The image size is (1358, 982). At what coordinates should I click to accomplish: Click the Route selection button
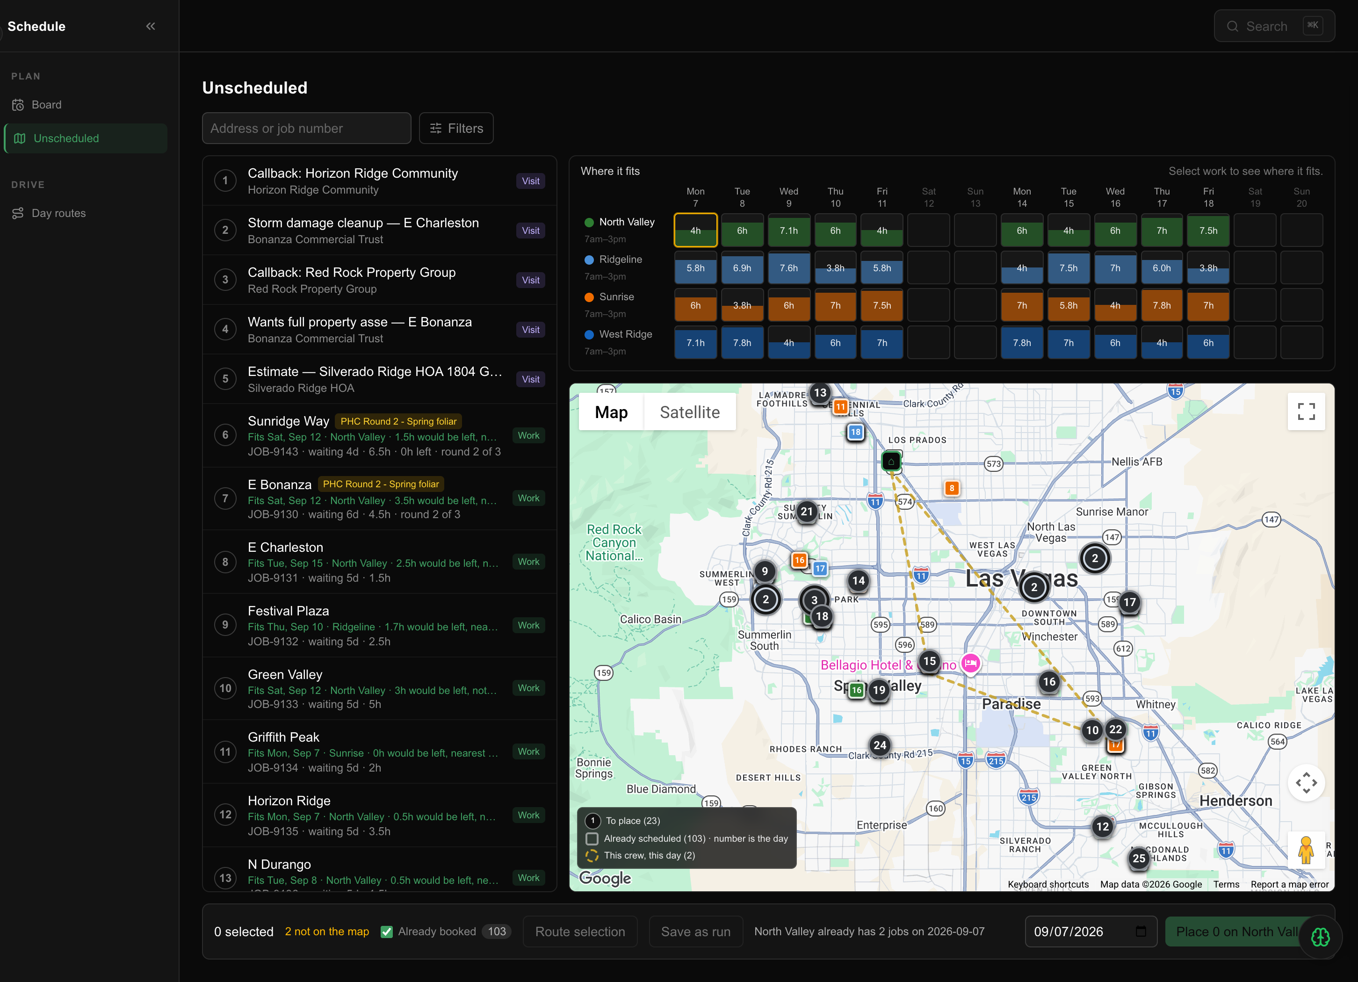[579, 931]
